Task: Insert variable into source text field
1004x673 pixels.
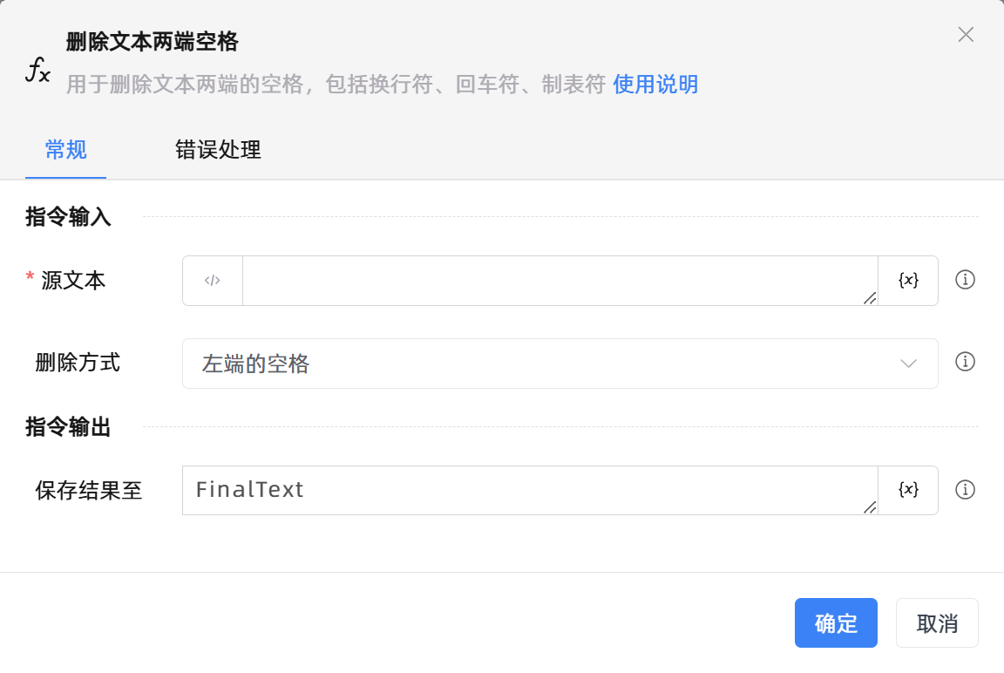Action: pos(908,281)
